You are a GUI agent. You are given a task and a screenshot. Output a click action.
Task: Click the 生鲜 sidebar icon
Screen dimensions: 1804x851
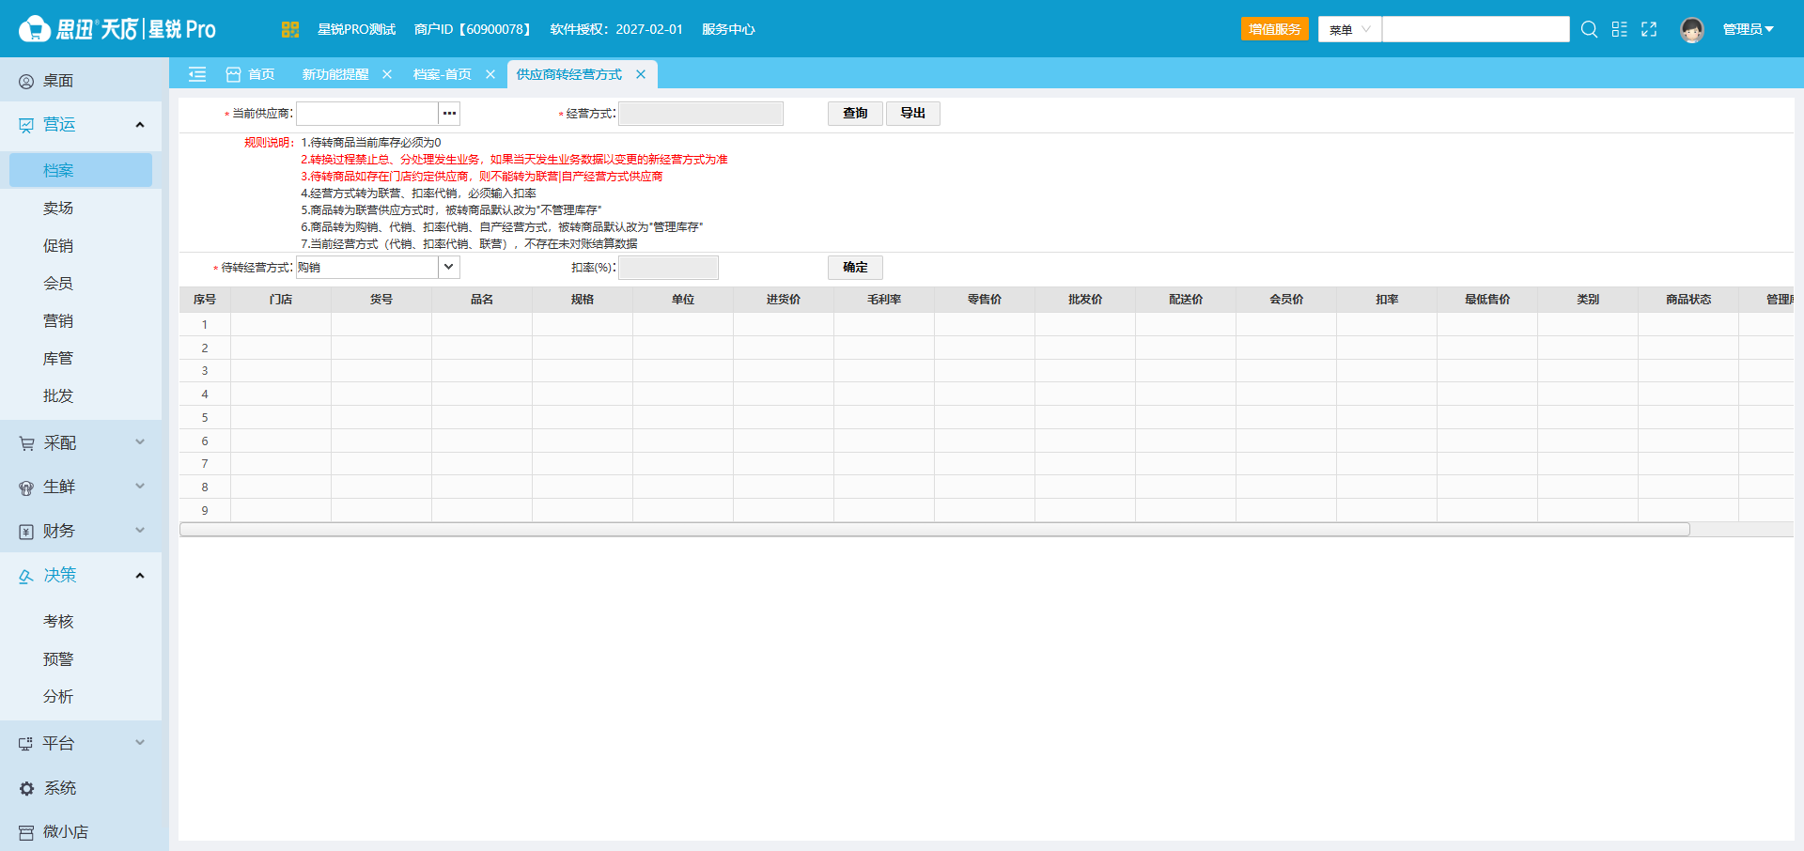point(26,487)
